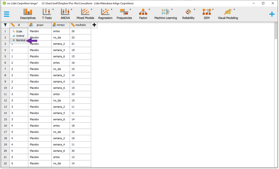Viewport: 279px width, 169px height.
Task: Open the ANOVA analysis menu
Action: [x=65, y=14]
